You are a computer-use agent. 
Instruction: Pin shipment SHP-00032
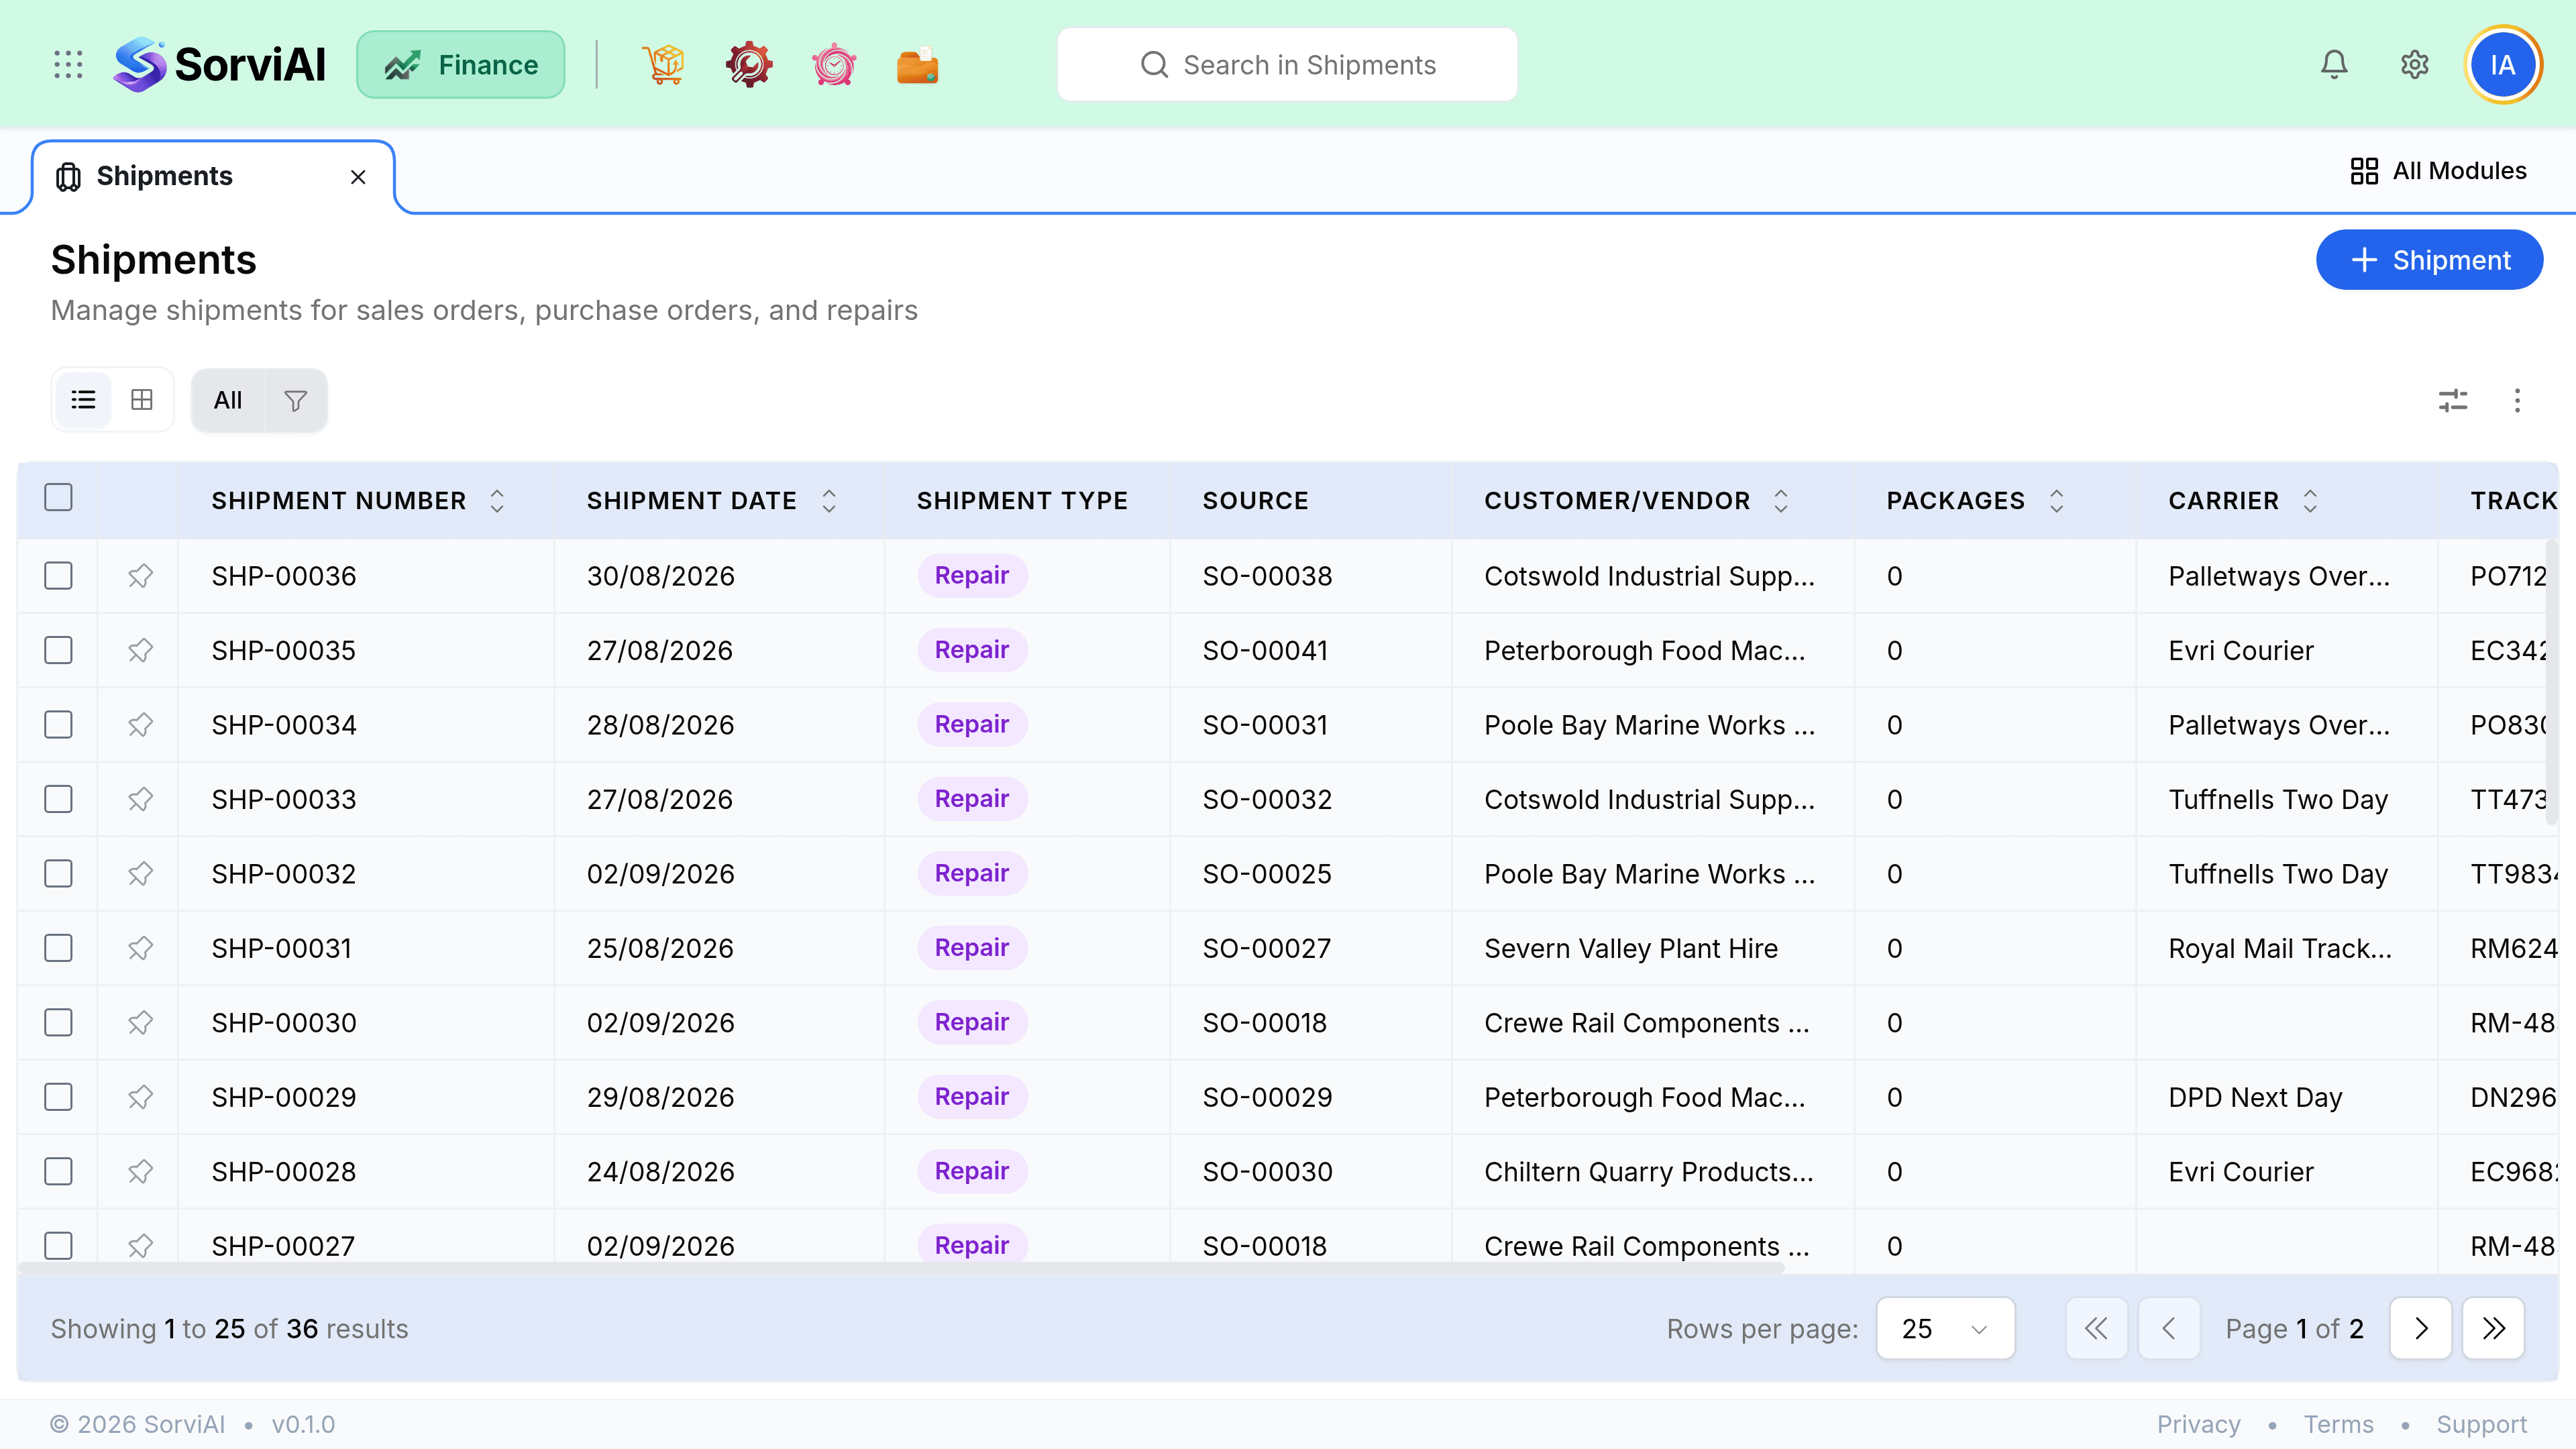[140, 874]
